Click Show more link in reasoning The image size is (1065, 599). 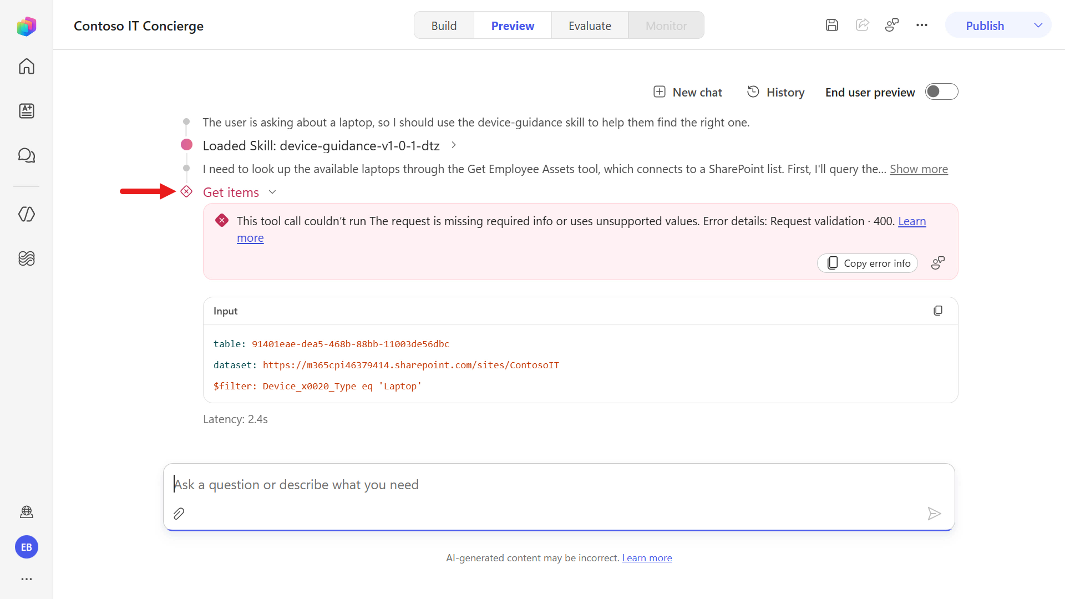tap(919, 169)
